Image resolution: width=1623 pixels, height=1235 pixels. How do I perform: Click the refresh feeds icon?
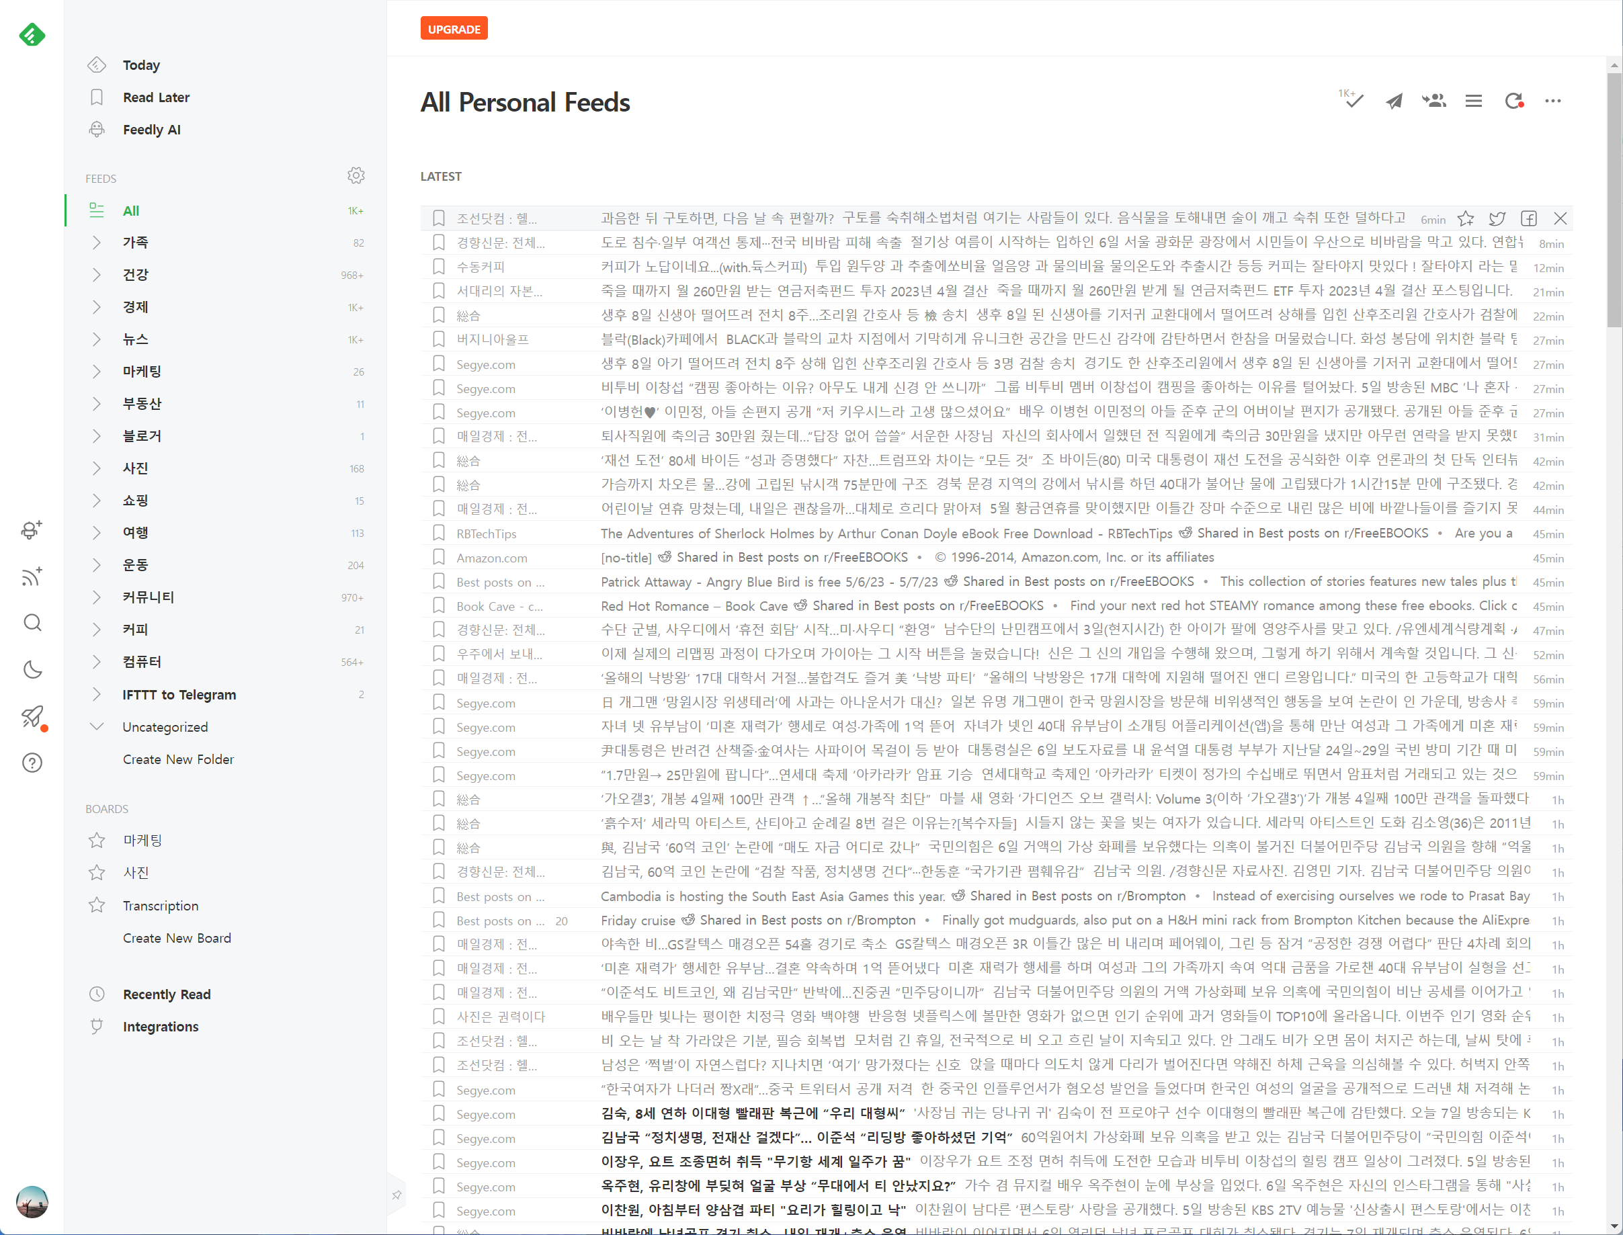click(1513, 101)
